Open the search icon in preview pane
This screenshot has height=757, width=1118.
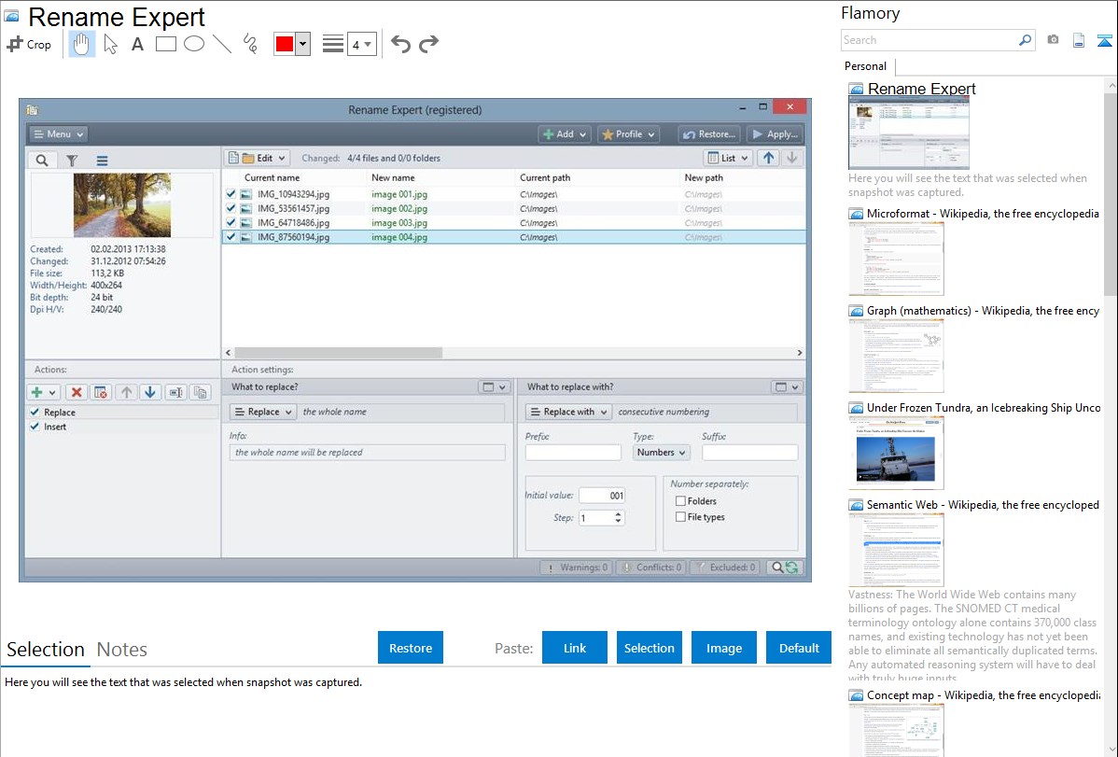(x=42, y=161)
